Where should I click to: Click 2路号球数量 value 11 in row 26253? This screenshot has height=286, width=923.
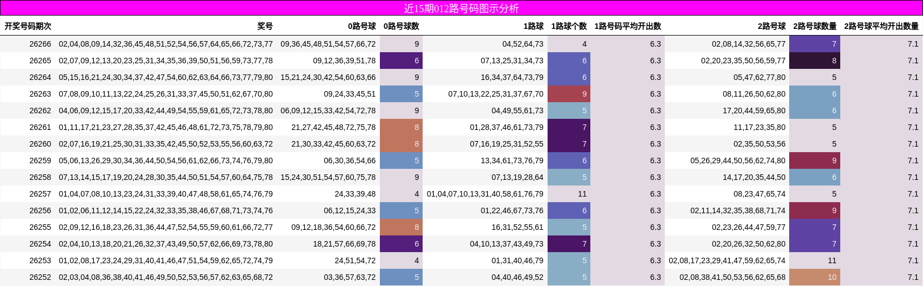coord(832,260)
